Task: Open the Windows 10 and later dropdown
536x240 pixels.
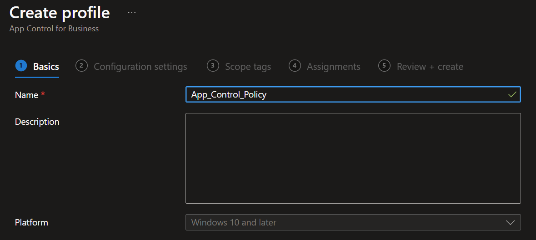Action: click(x=353, y=222)
